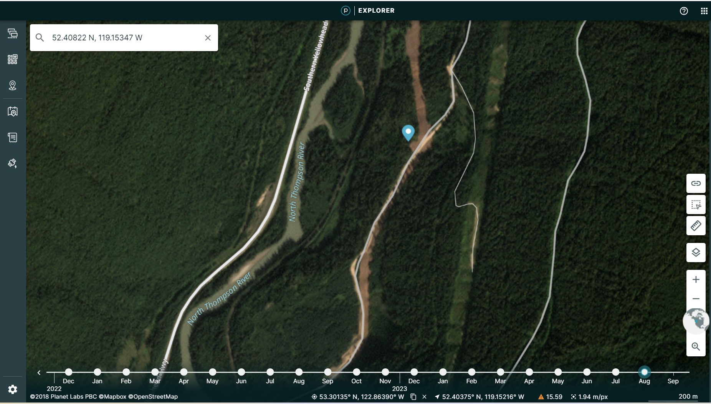The image size is (711, 404).
Task: Click cursor coordinates 52.40375° N text
Action: (x=483, y=397)
